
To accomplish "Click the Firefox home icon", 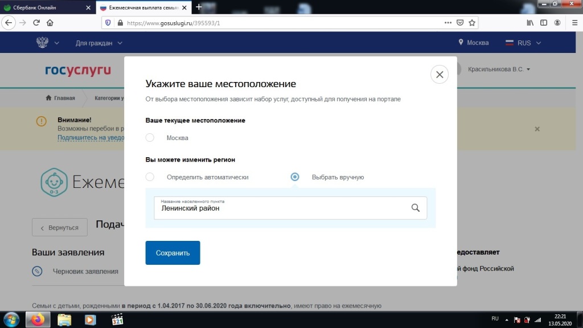I will point(50,23).
